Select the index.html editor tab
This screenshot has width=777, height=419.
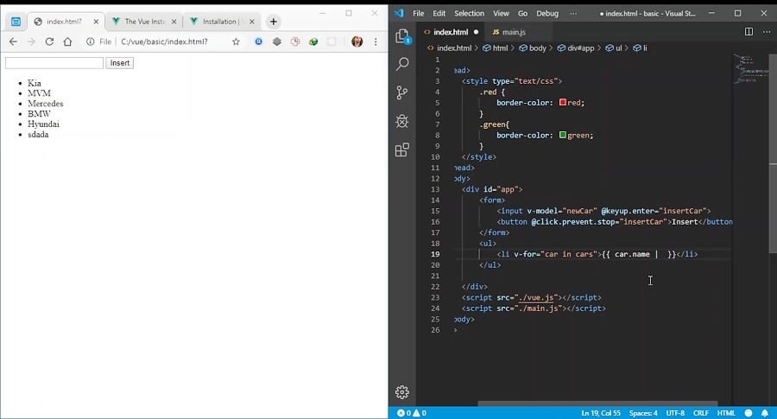coord(451,32)
